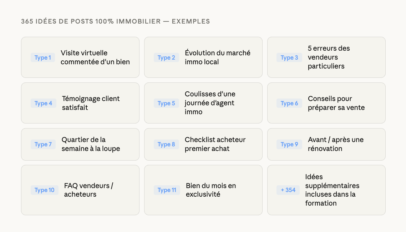Click the Type 10 badge

[x=45, y=190]
